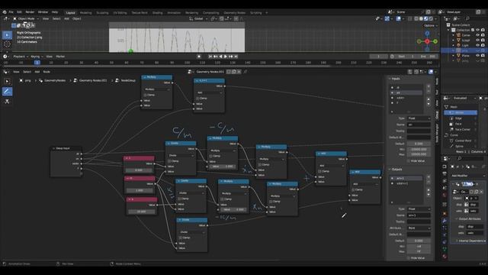Image resolution: width=488 pixels, height=275 pixels.
Task: Toggle viewport overlays
Action: coord(398,18)
